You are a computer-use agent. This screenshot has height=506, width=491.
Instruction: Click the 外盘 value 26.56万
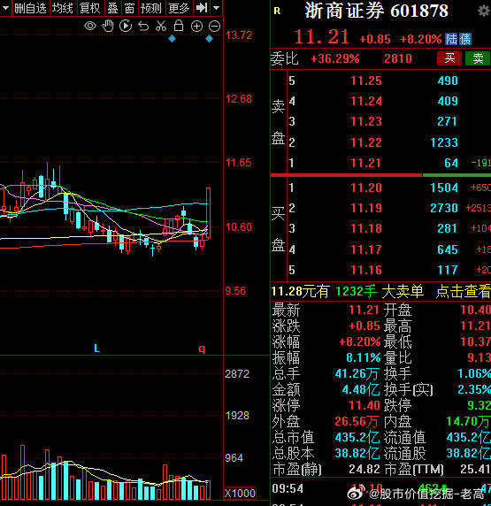point(357,421)
